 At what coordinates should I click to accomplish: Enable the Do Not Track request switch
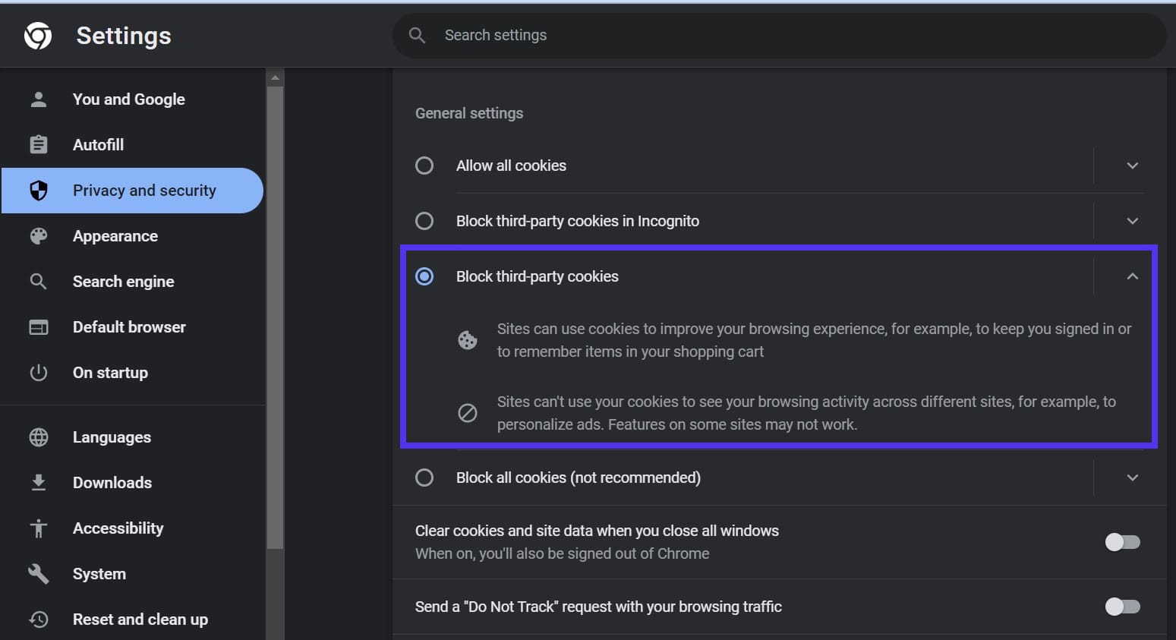click(1123, 607)
